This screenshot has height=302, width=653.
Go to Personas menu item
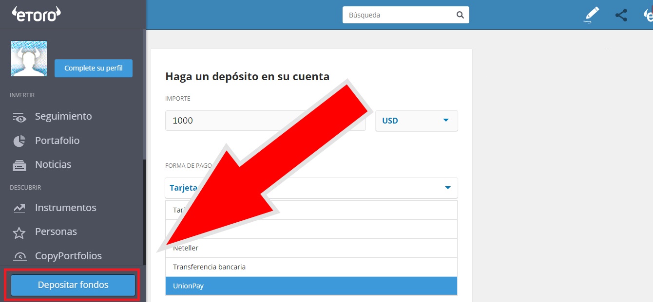(56, 231)
